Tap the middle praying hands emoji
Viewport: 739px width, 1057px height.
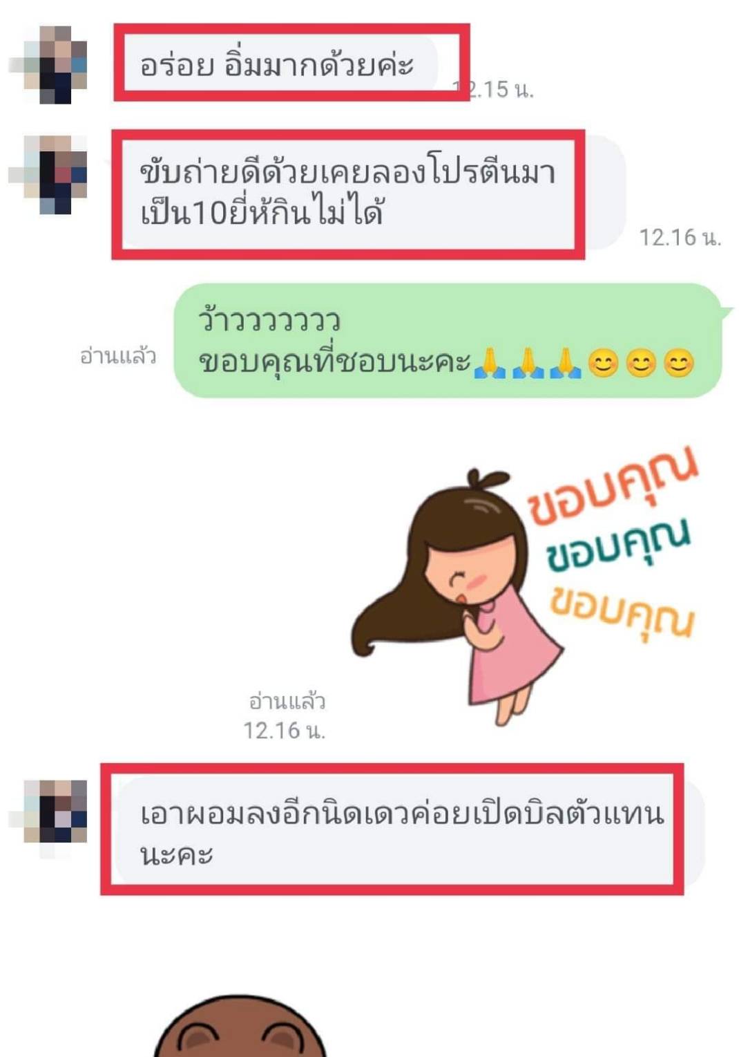[x=528, y=363]
